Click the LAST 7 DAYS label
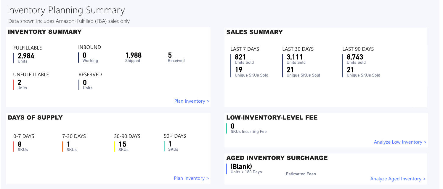 click(245, 49)
